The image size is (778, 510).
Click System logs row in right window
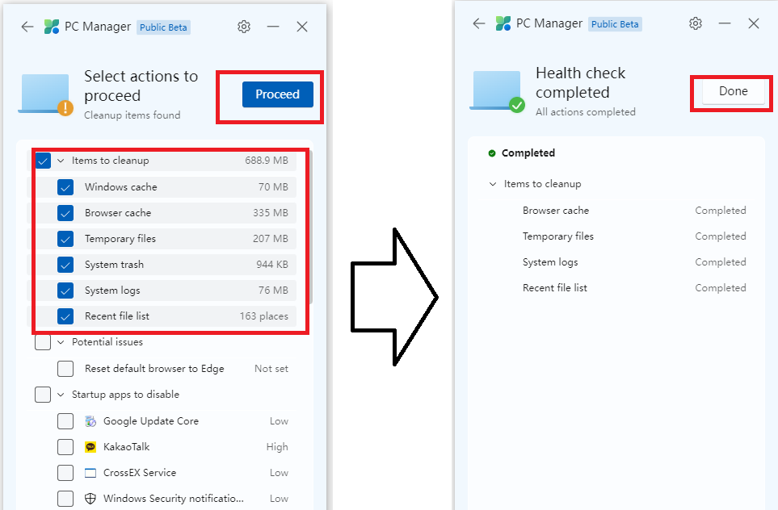click(616, 262)
